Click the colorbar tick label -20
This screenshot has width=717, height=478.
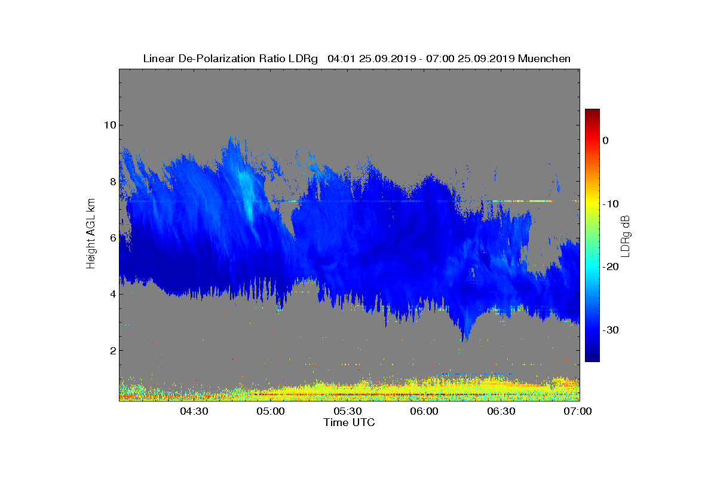(x=611, y=267)
